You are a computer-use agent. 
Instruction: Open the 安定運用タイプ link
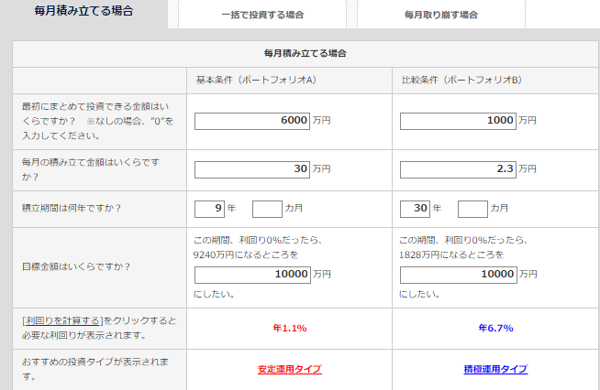pyautogui.click(x=290, y=369)
